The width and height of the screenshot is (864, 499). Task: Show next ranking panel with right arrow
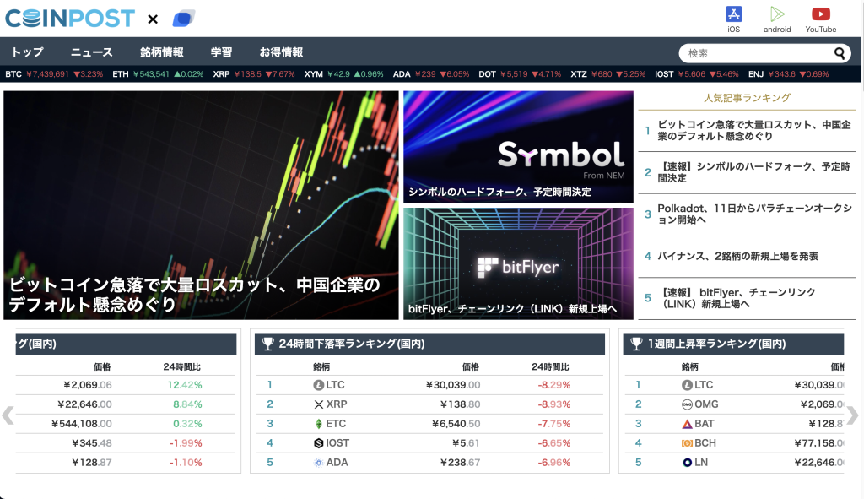coord(852,415)
